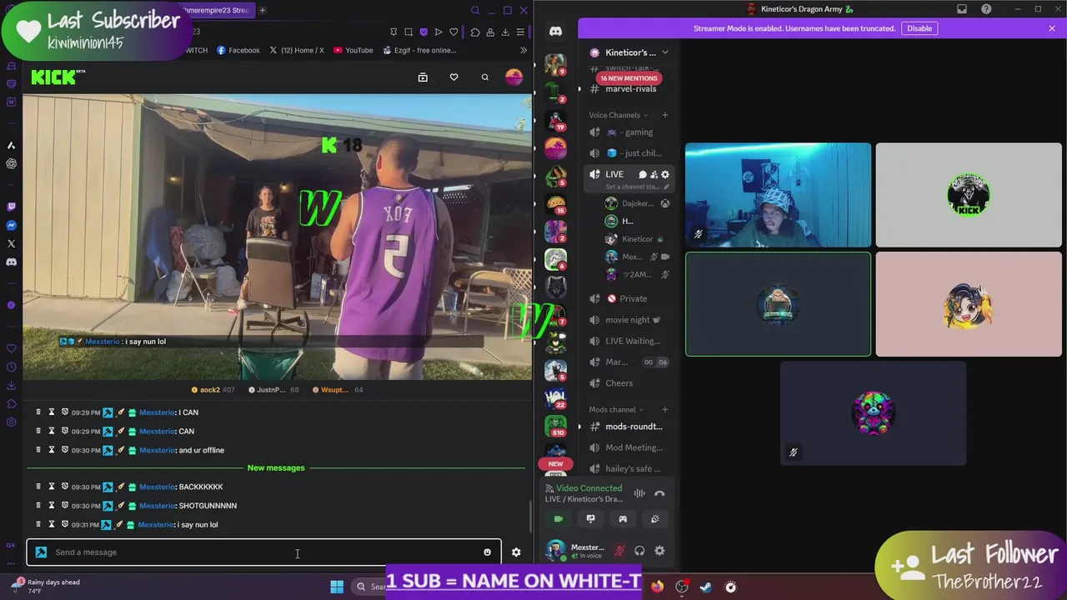Edit the LIVE channel status pencil

665,187
